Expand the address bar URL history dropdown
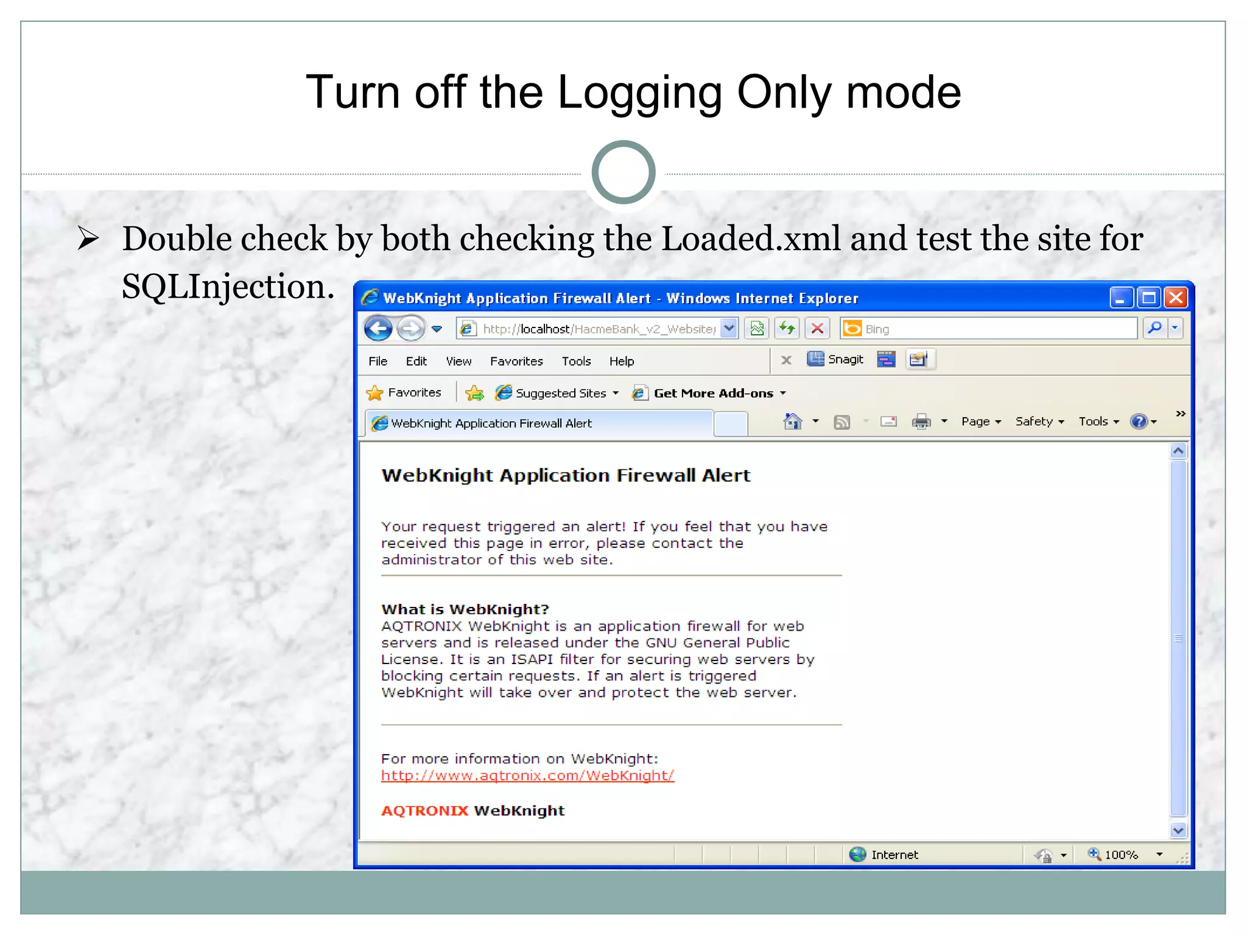 click(729, 329)
